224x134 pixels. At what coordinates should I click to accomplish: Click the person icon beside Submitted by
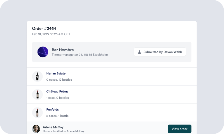pyautogui.click(x=139, y=52)
